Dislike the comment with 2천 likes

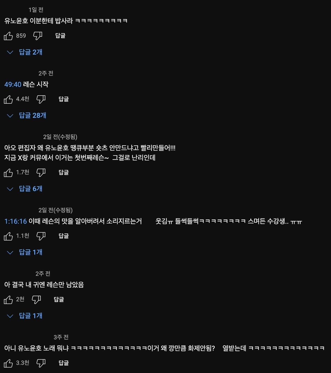[x=36, y=300]
